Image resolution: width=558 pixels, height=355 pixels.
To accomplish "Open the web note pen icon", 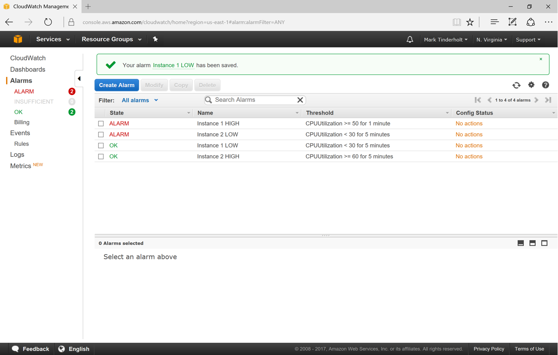I will 513,22.
